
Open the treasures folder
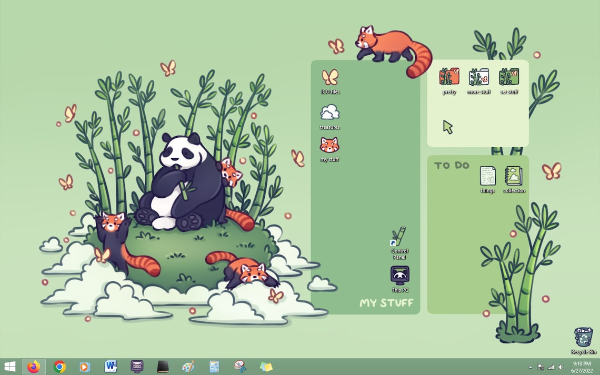tap(331, 113)
